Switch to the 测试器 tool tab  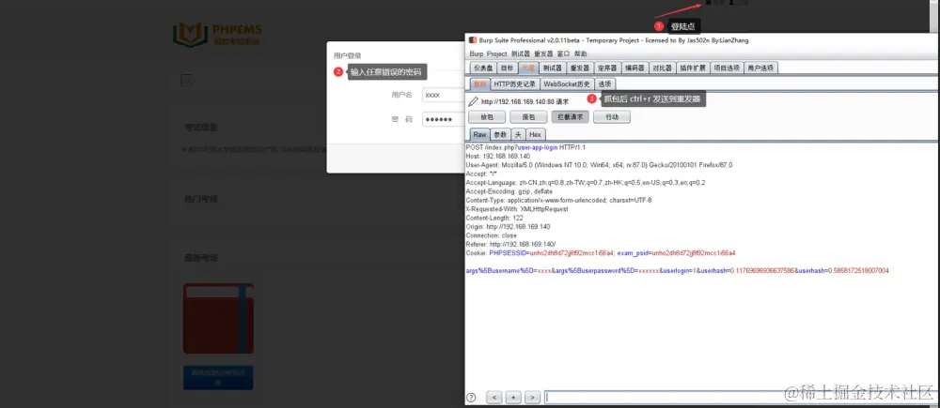pos(552,68)
